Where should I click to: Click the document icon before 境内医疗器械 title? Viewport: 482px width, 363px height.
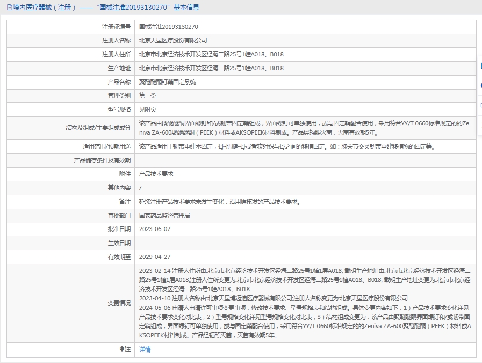point(10,8)
